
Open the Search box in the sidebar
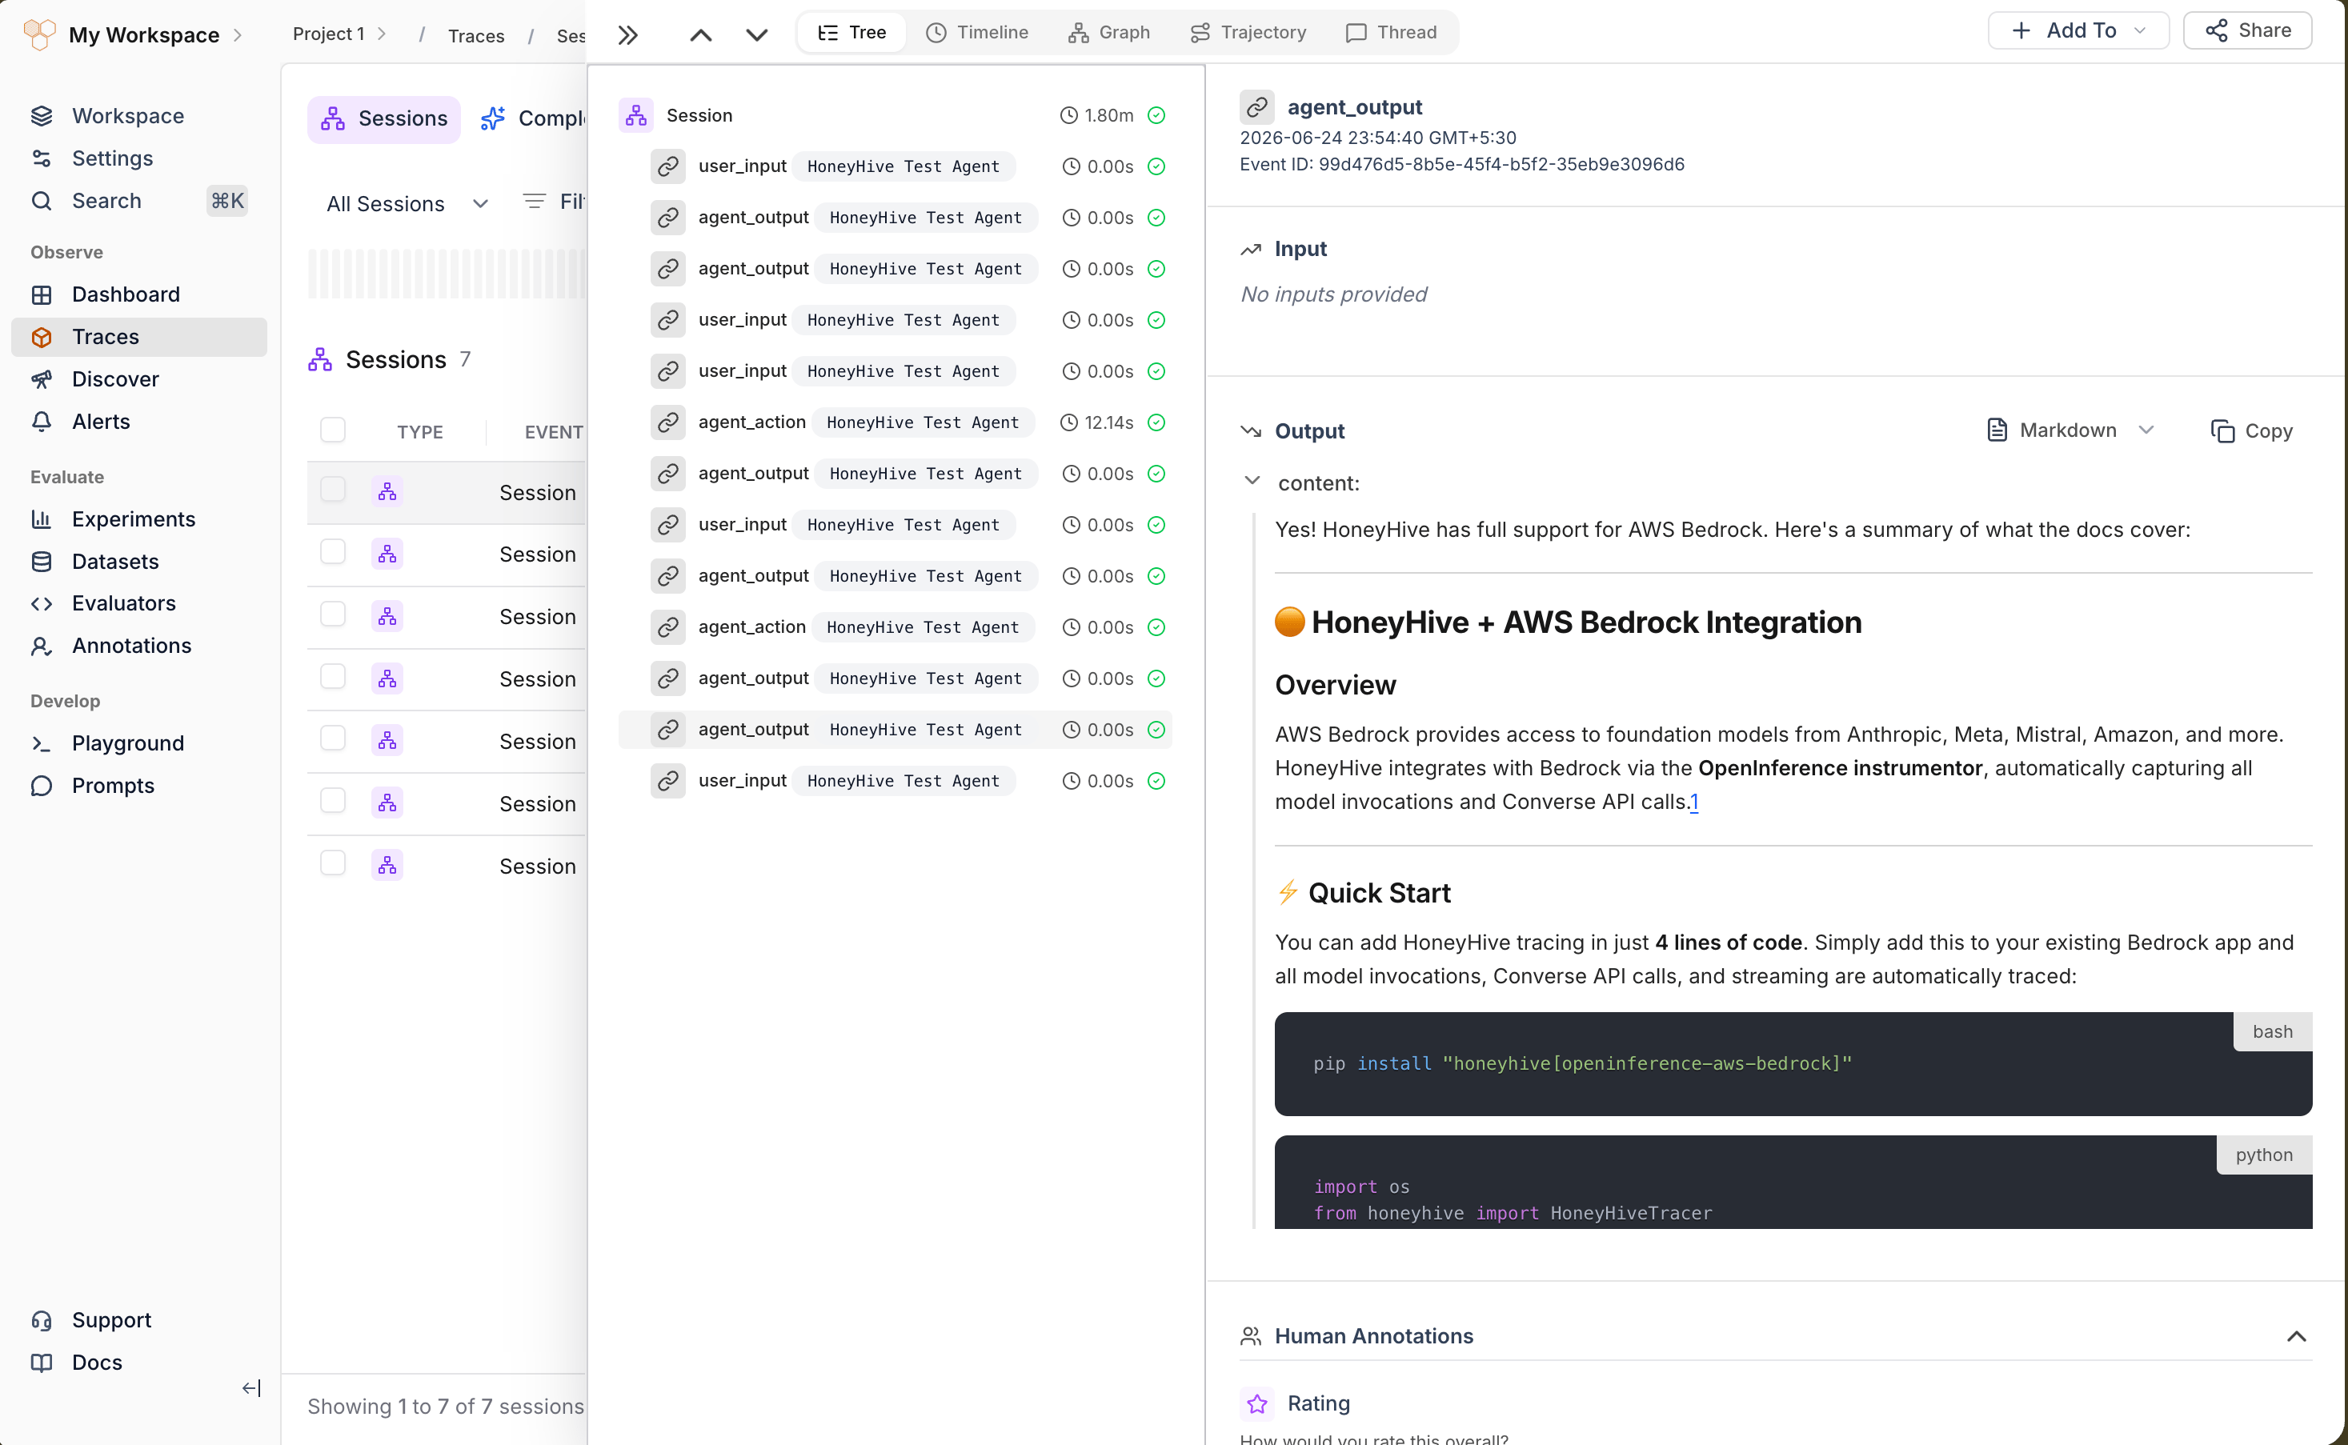pos(139,201)
